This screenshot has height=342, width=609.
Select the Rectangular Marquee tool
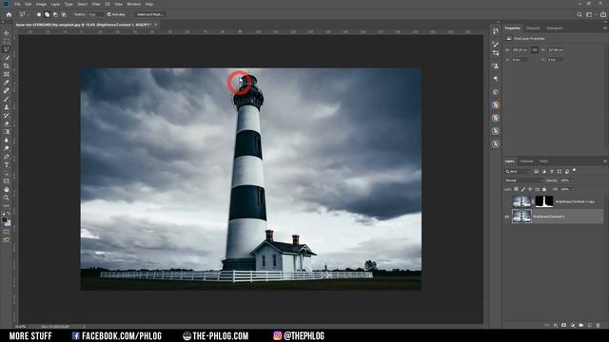tap(7, 42)
